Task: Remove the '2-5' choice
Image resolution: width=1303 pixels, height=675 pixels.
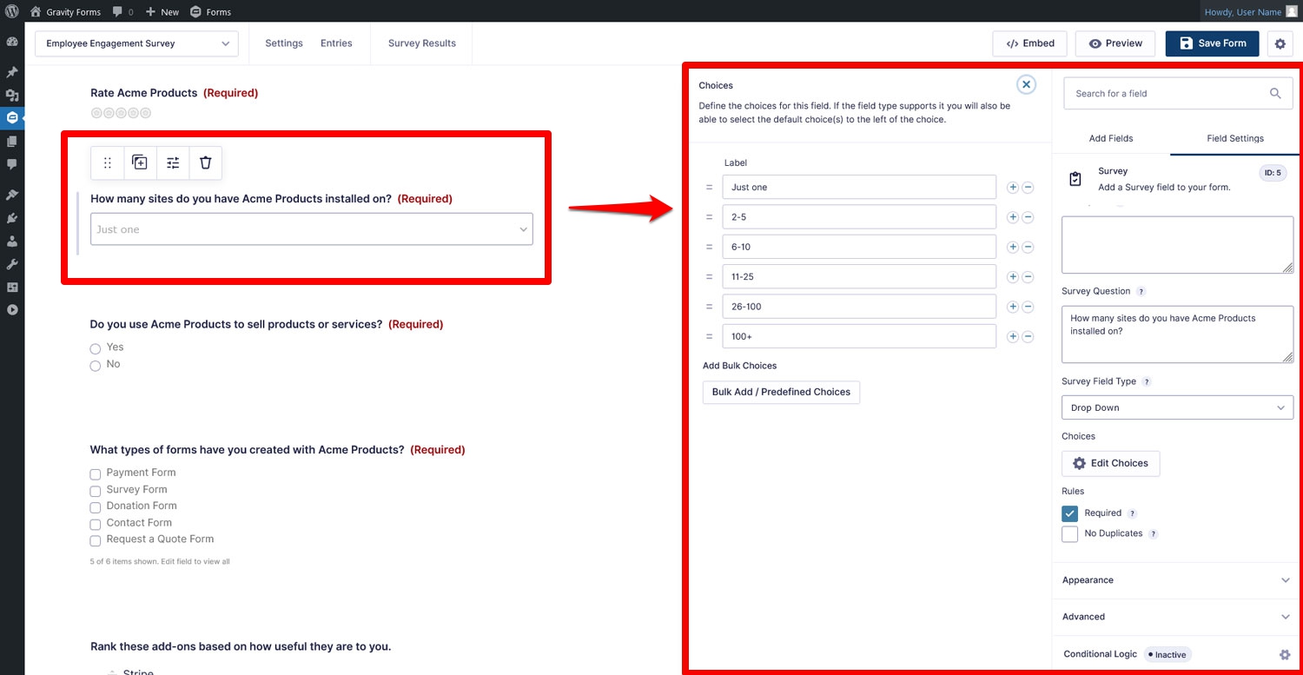Action: coord(1028,217)
